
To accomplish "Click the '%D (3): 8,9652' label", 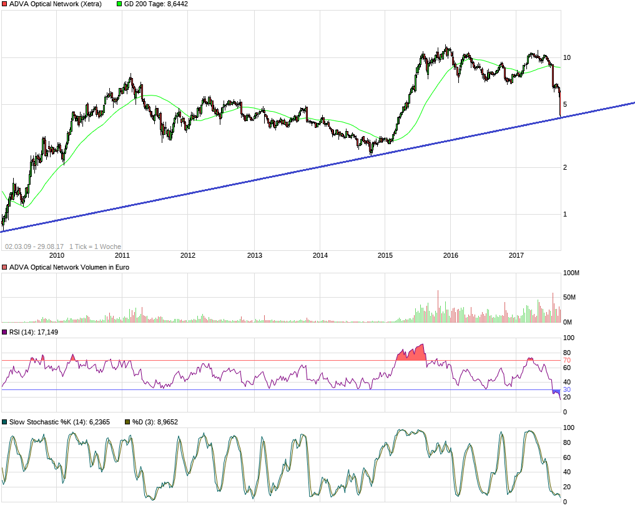I will 155,422.
